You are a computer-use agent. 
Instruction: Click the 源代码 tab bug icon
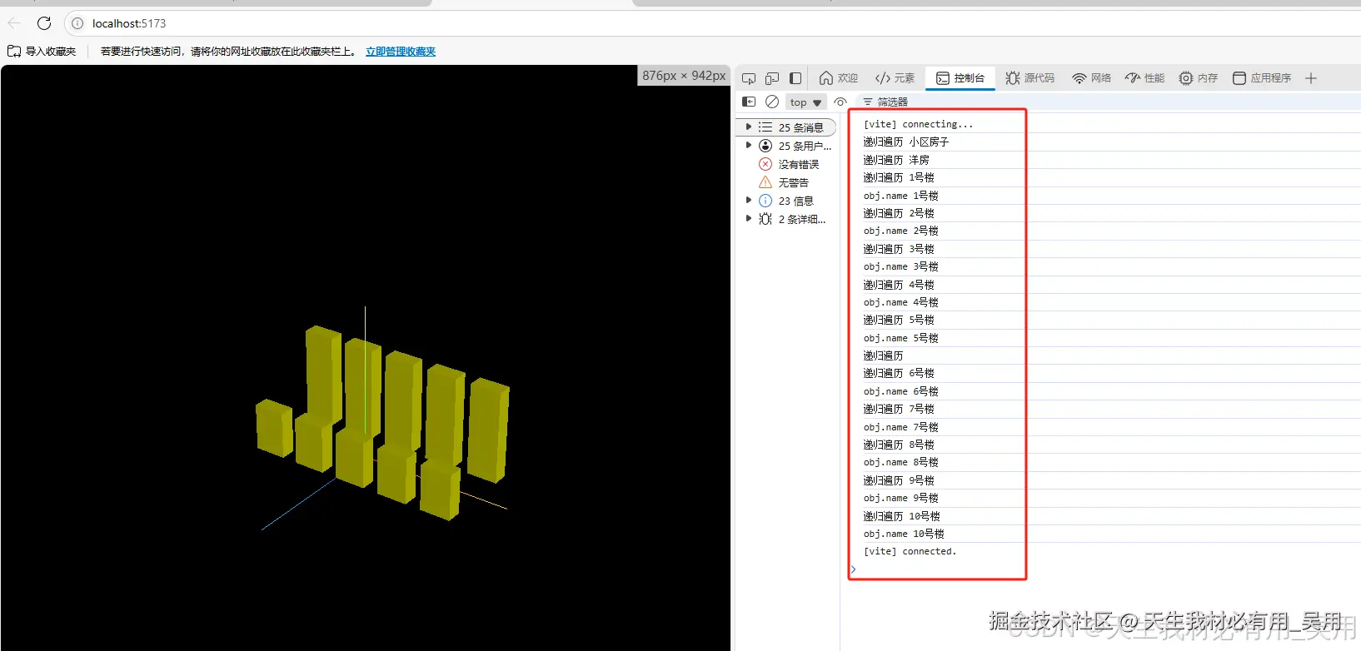[x=1013, y=78]
